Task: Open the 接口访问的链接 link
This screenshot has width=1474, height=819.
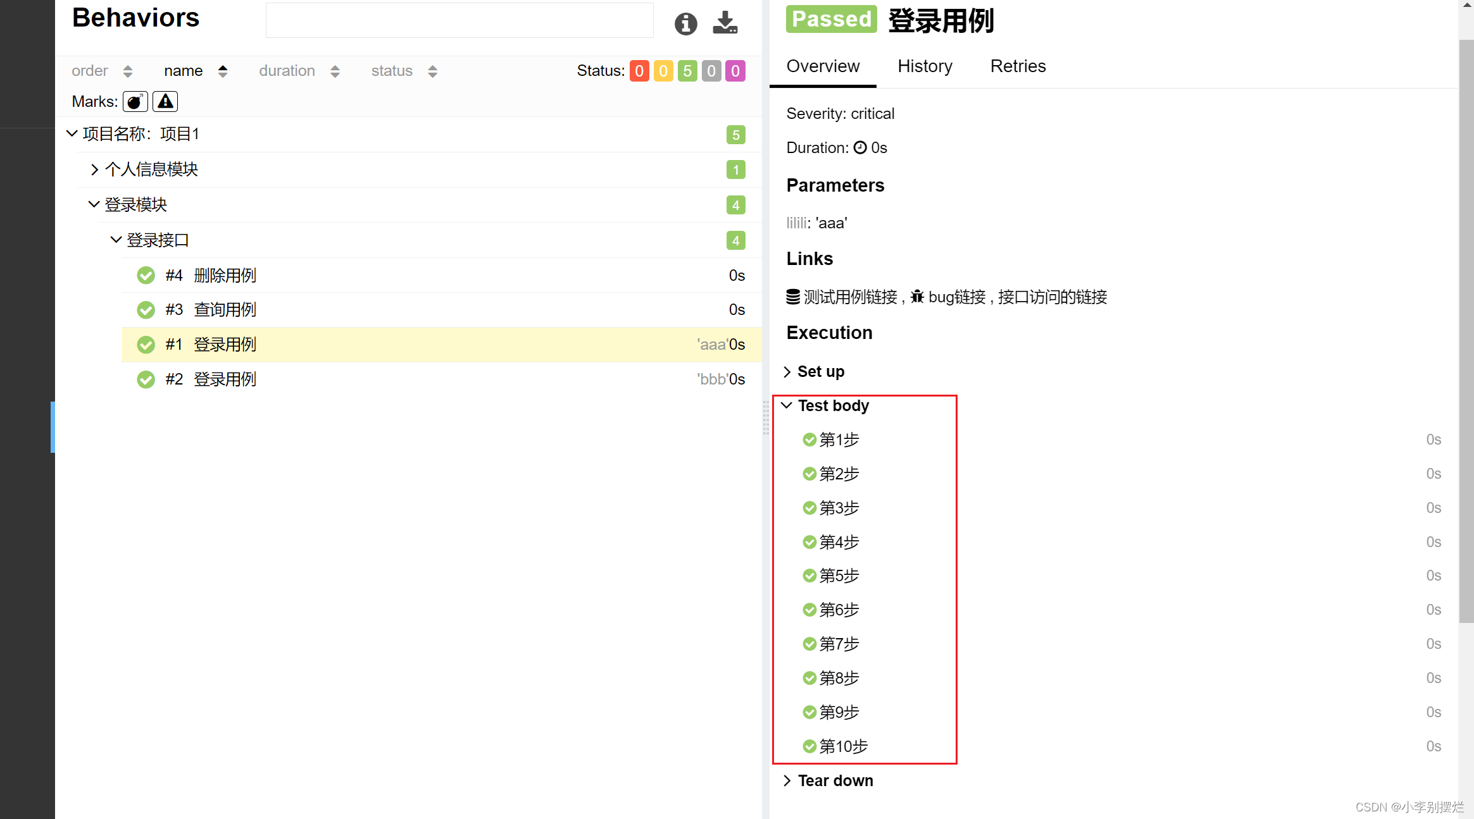Action: tap(1052, 297)
